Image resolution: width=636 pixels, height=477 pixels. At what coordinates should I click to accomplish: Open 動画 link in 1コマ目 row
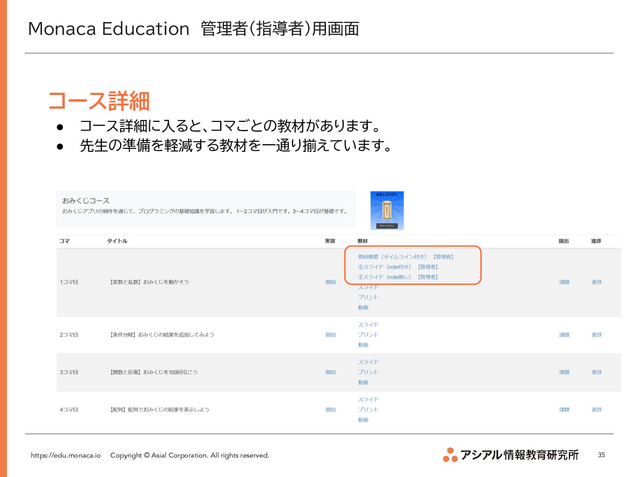(x=363, y=307)
